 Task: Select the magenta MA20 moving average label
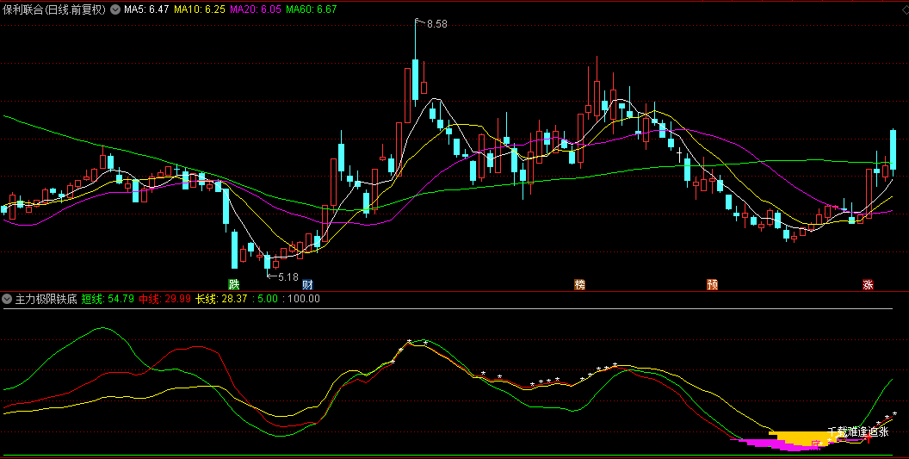point(256,9)
